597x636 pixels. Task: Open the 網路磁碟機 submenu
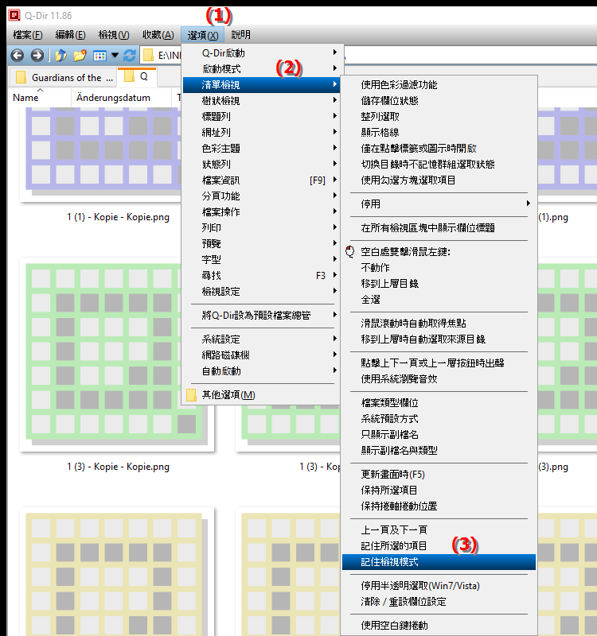click(x=261, y=355)
